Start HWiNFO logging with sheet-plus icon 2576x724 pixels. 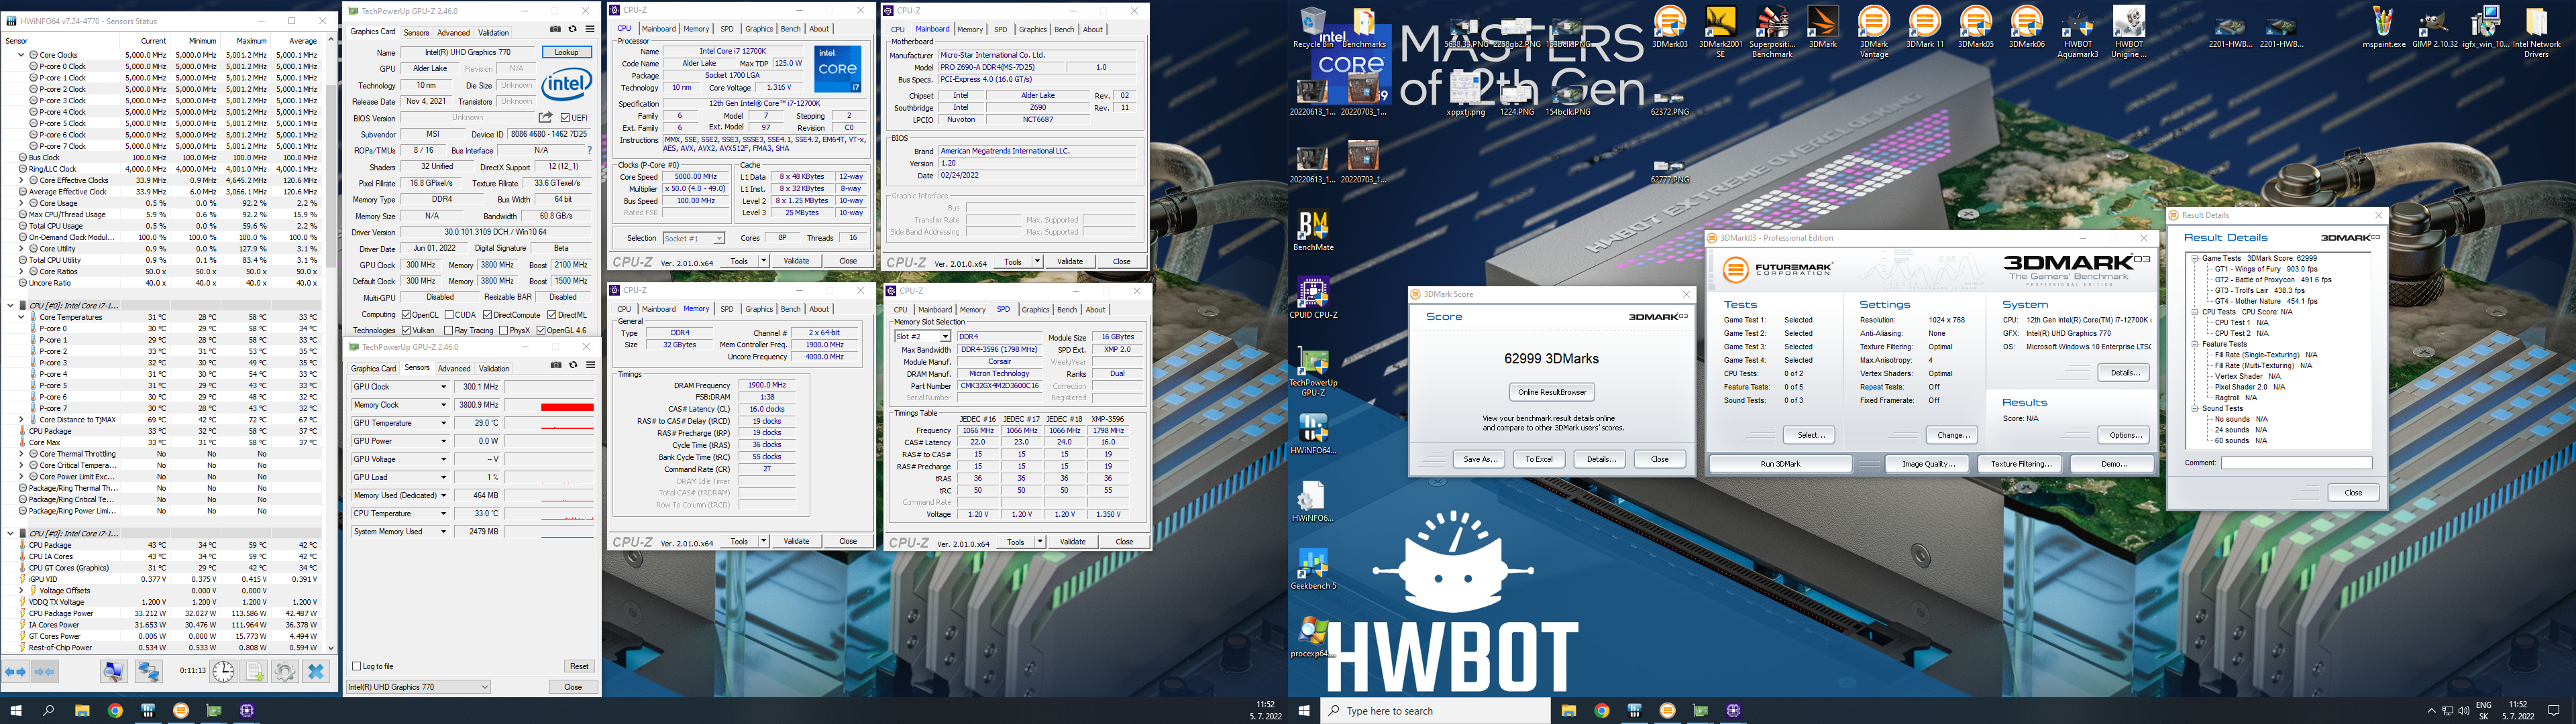(x=254, y=672)
